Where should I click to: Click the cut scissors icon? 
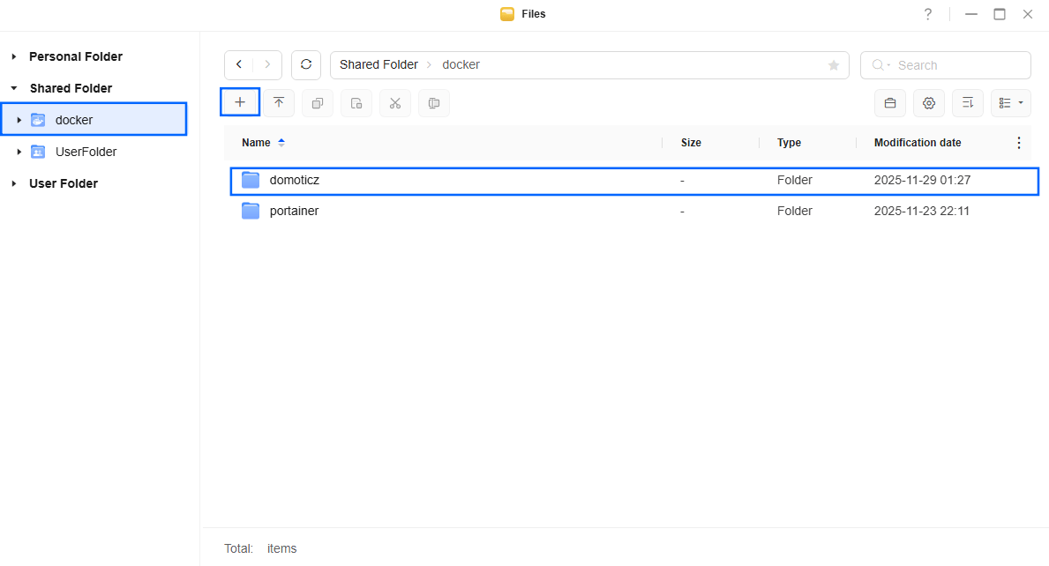(x=395, y=103)
